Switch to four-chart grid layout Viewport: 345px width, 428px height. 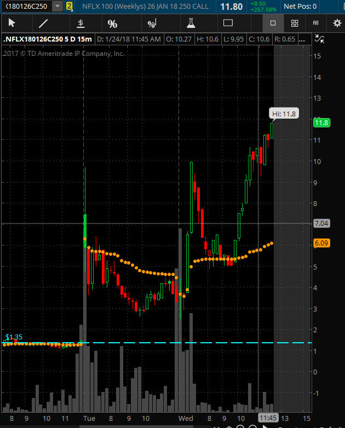coord(295,23)
